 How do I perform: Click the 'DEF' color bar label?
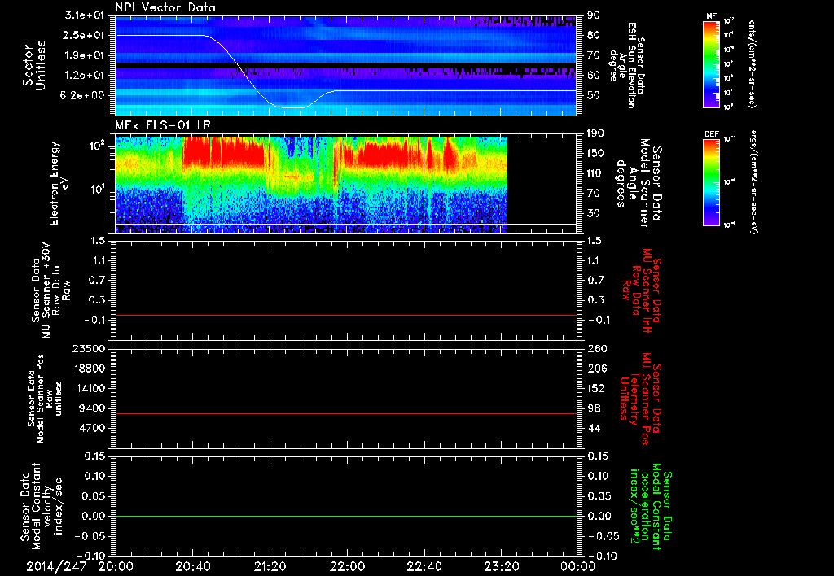pos(711,134)
